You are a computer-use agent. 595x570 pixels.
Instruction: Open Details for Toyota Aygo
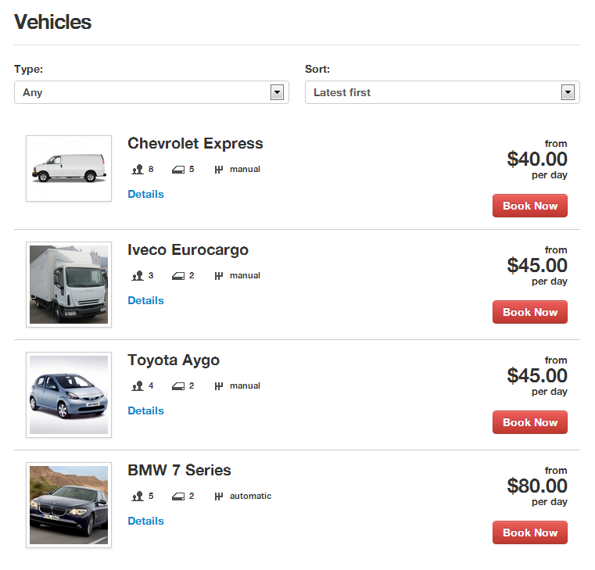[x=145, y=410]
